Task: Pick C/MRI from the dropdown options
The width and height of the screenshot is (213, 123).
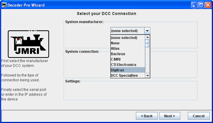Action: tap(128, 59)
